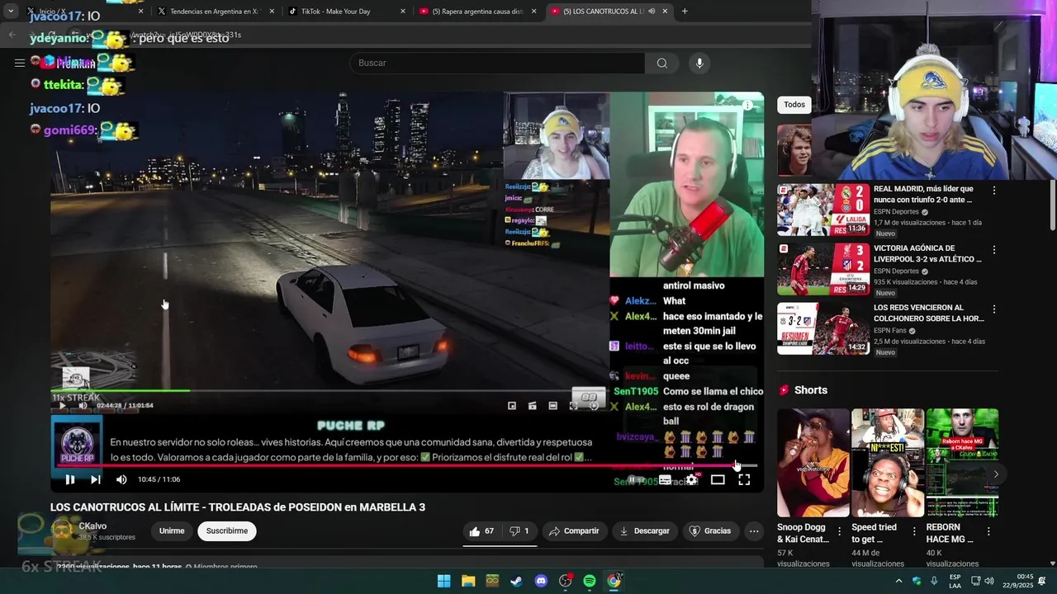Open options for VICTORIA AGÓNICA video
Image resolution: width=1057 pixels, height=594 pixels.
(994, 250)
